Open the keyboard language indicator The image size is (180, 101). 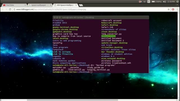(149, 2)
